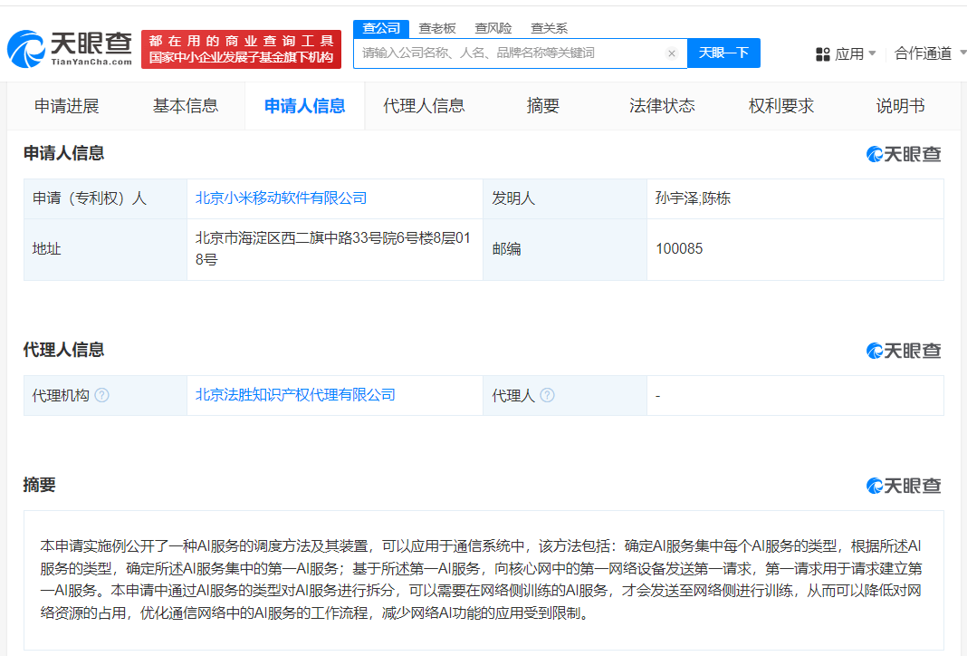Go to the 申请进展 tab
The image size is (967, 656).
(x=67, y=106)
